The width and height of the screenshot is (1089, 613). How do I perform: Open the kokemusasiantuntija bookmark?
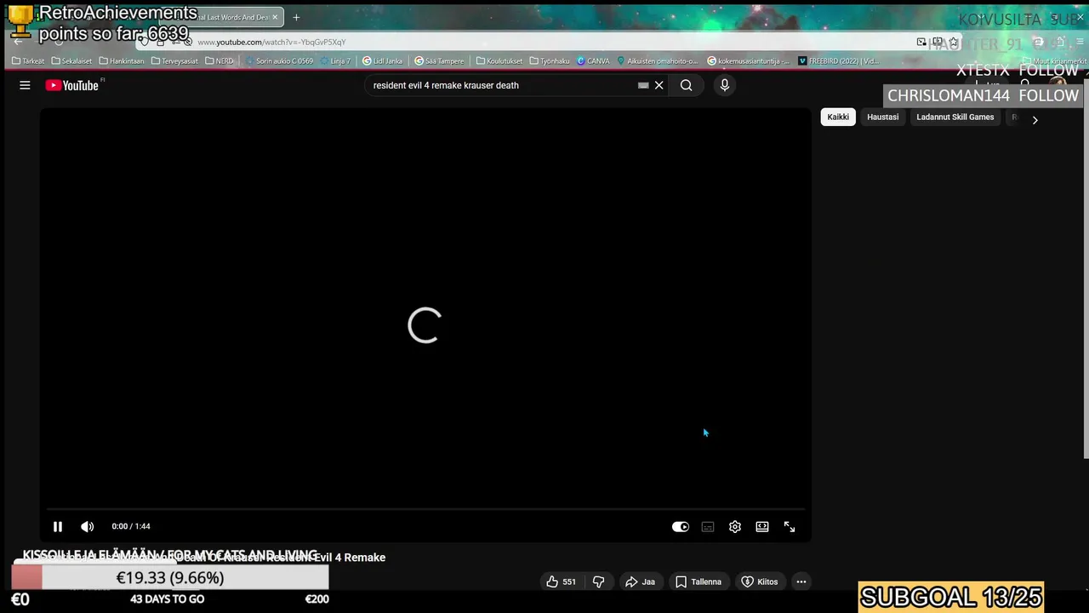pos(749,61)
